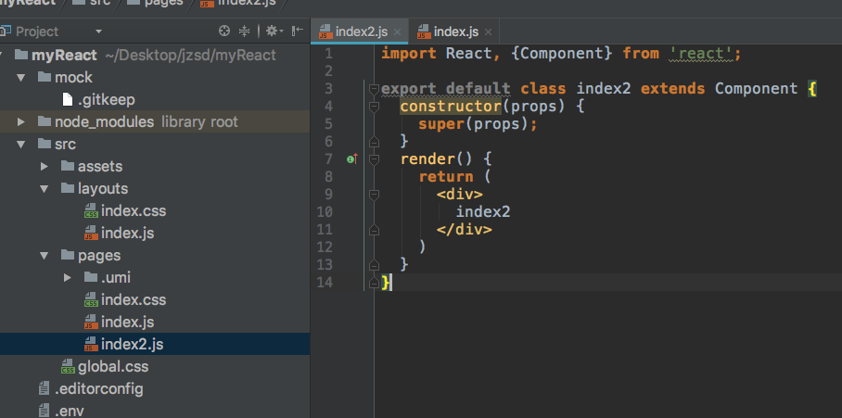Close the index2.js editor tab
This screenshot has width=842, height=418.
pyautogui.click(x=398, y=32)
